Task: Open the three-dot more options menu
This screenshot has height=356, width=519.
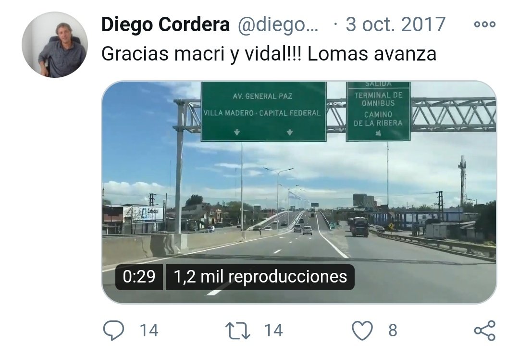Action: 484,24
